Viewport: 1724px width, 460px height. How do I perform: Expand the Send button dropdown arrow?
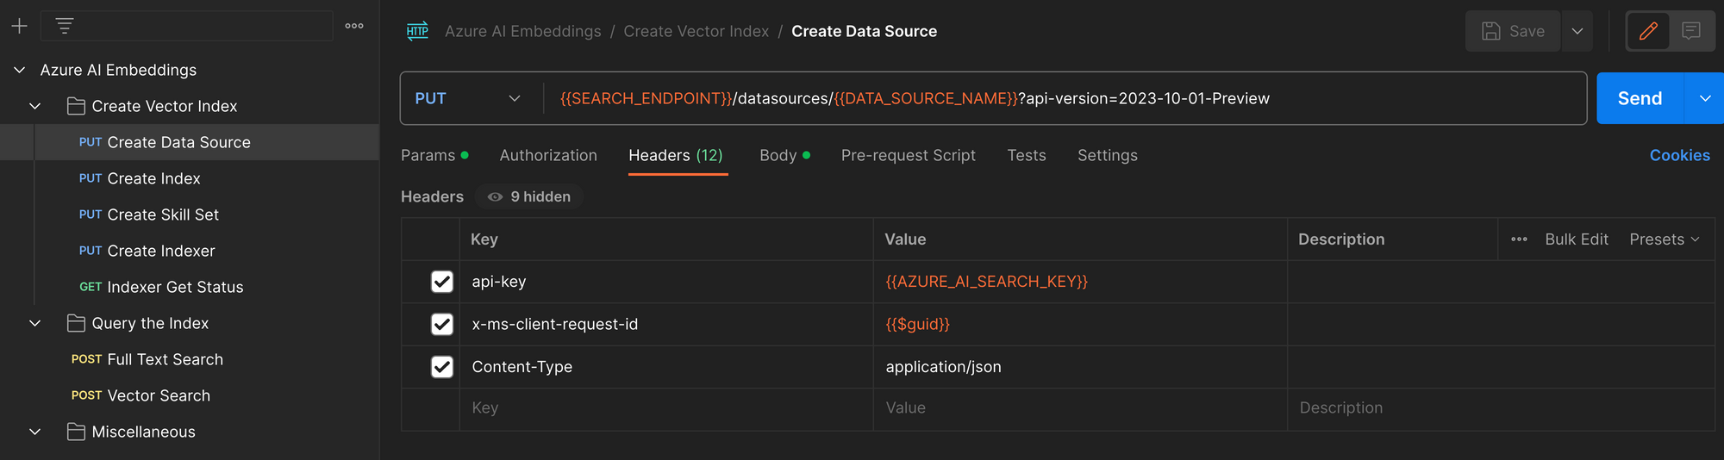point(1704,98)
